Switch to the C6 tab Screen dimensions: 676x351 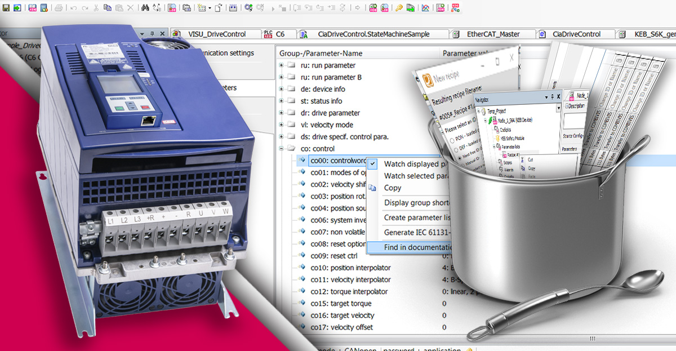[279, 34]
